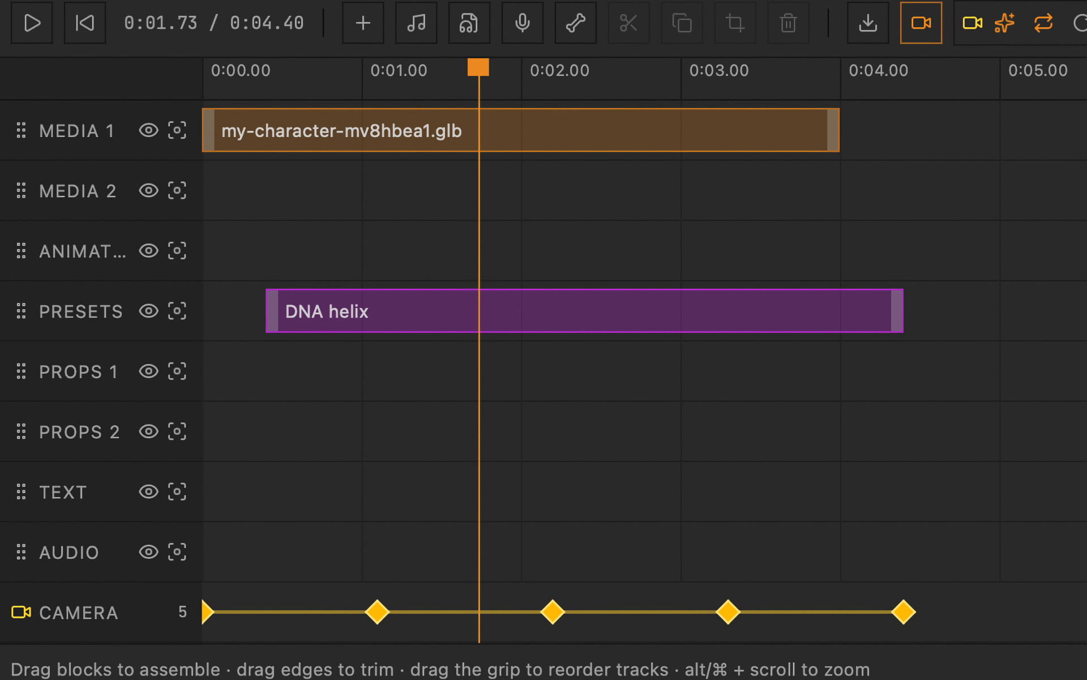The image size is (1087, 680).
Task: Toggle the AUDIO track eye icon
Action: tap(148, 551)
